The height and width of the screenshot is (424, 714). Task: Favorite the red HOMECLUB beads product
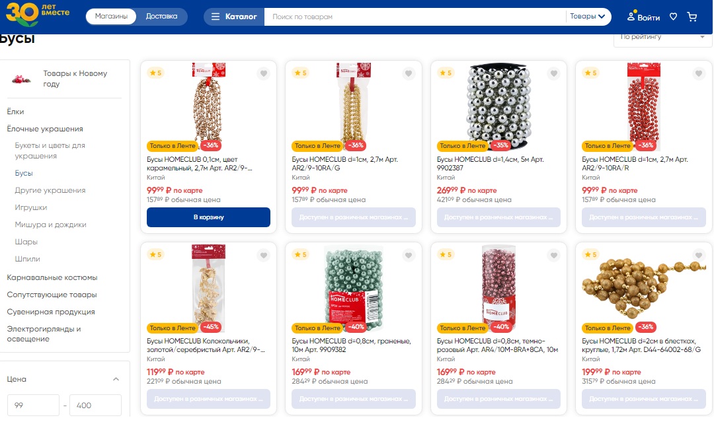pyautogui.click(x=699, y=73)
